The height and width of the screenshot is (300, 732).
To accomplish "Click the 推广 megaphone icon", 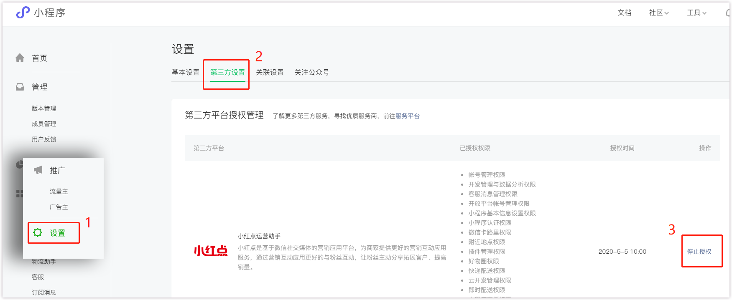I will (38, 170).
